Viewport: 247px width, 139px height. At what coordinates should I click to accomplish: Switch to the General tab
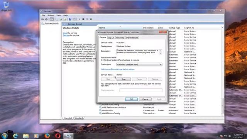(x=103, y=37)
